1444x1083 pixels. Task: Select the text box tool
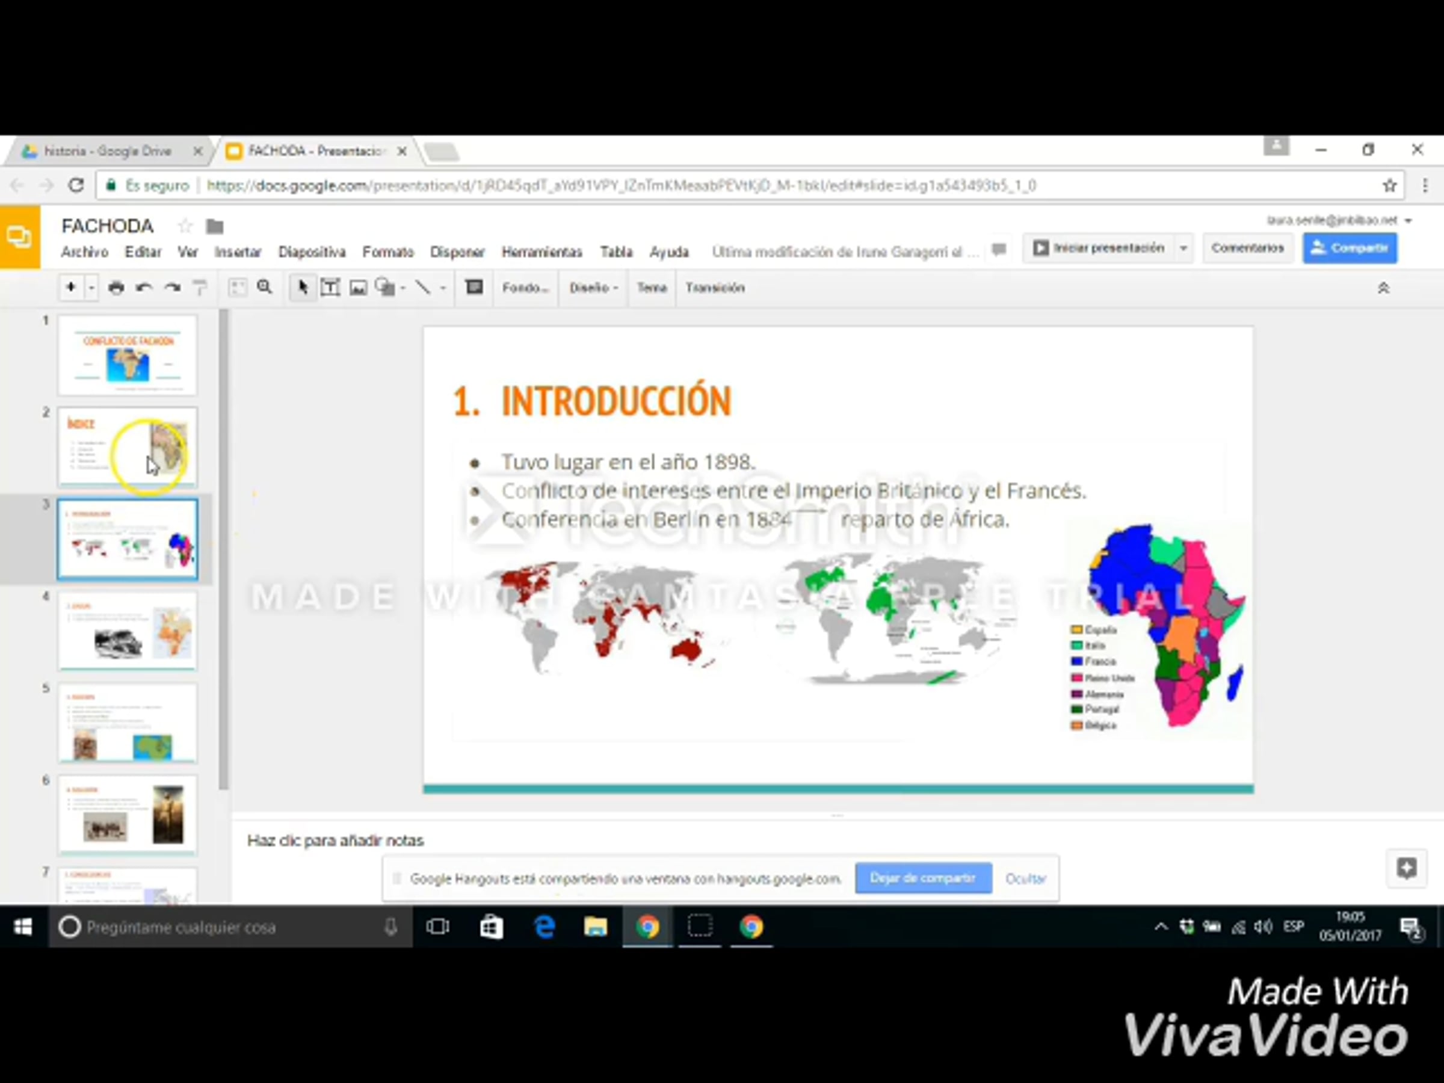point(330,288)
